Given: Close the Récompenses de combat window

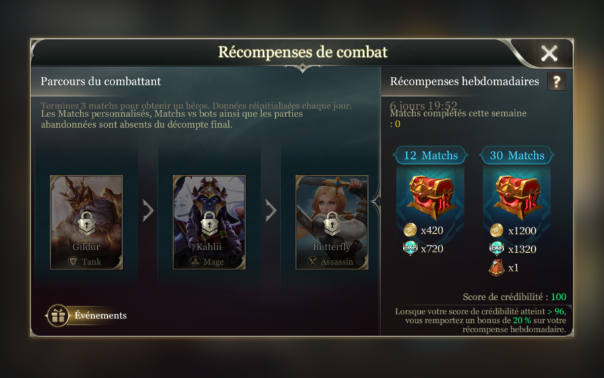Looking at the screenshot, I should [549, 53].
